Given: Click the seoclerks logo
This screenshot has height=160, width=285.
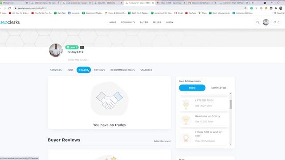Looking at the screenshot, I should tap(10, 22).
